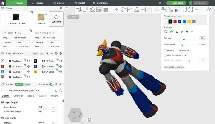Select the red filament 3 swatch

[175, 22]
